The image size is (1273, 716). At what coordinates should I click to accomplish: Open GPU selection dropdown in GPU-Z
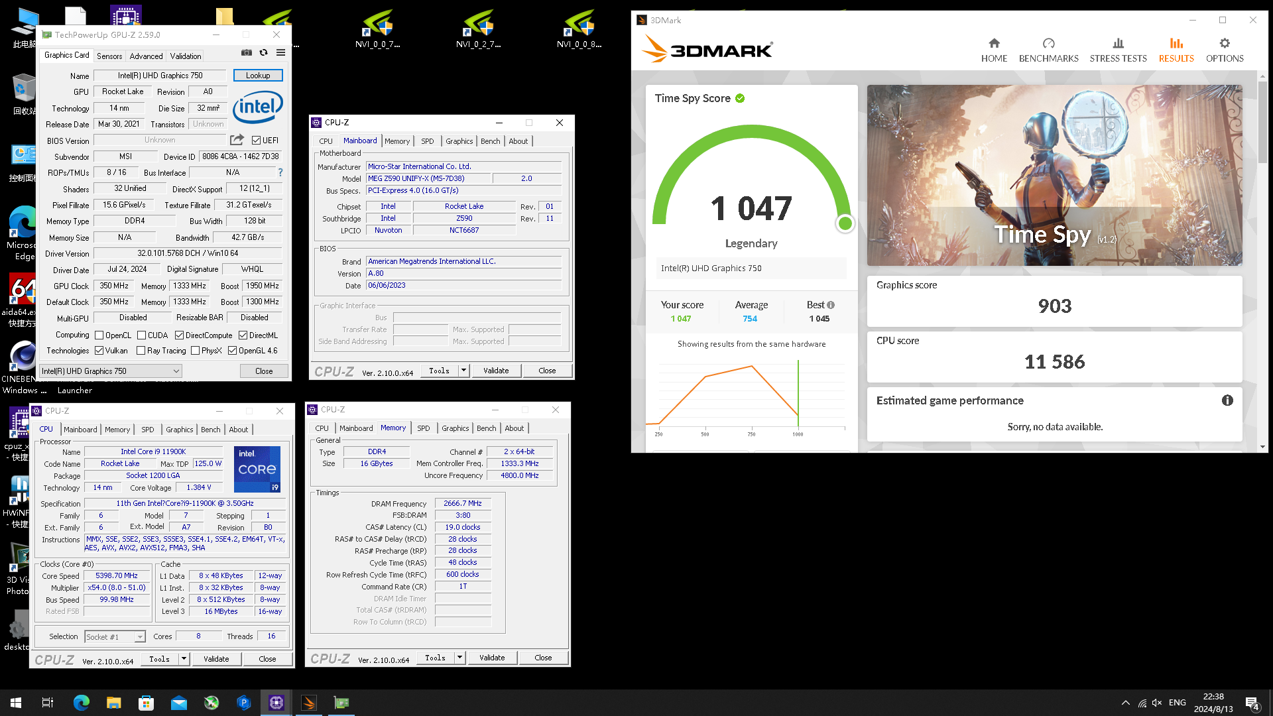click(x=110, y=371)
